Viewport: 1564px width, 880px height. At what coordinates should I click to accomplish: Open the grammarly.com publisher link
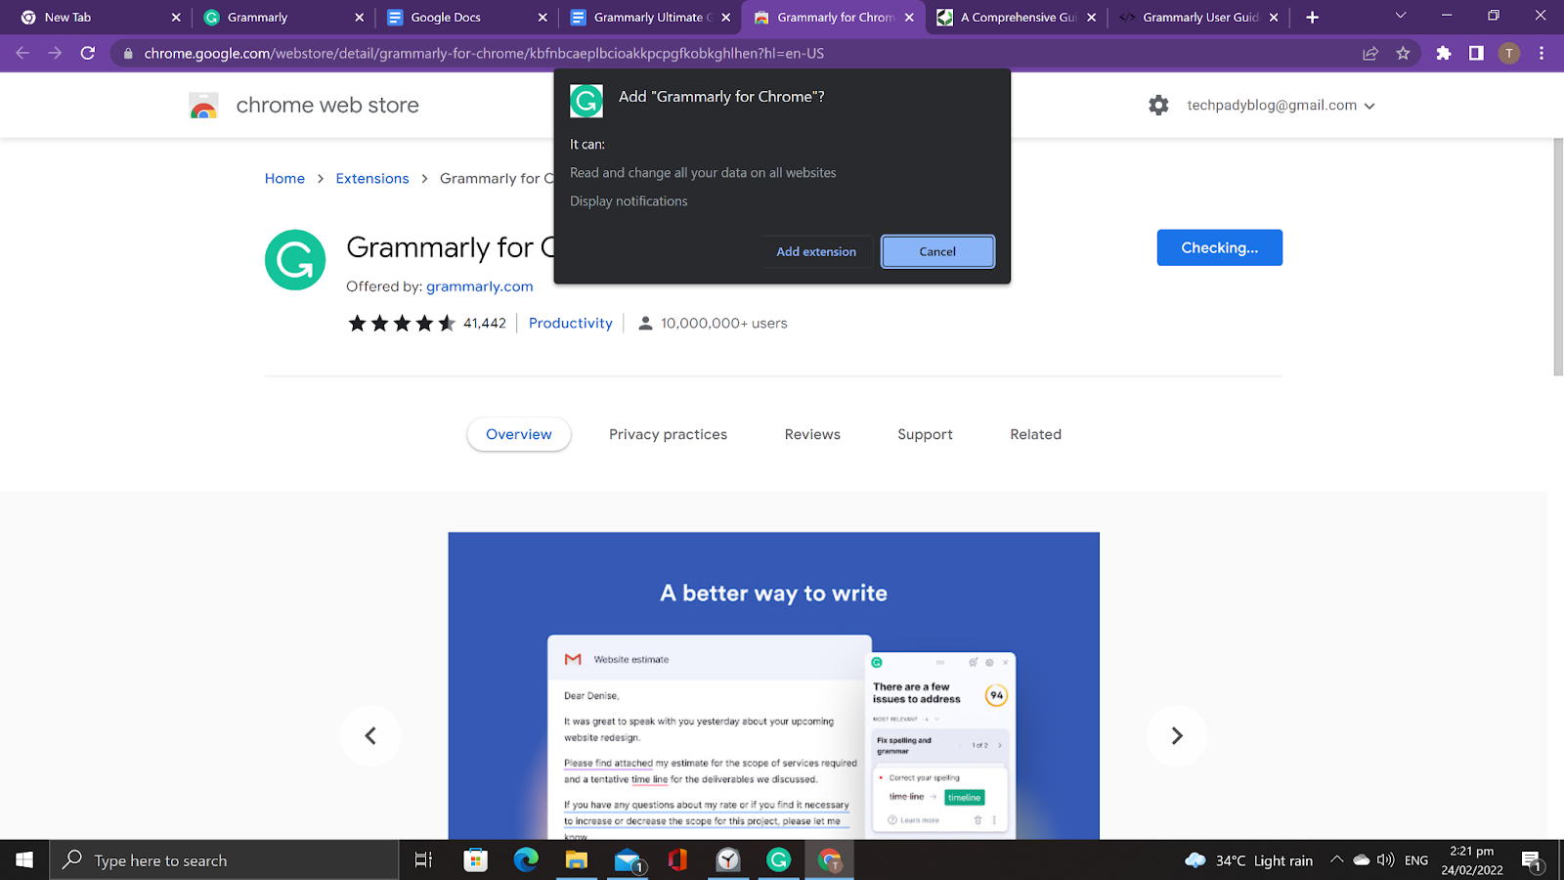(x=480, y=286)
